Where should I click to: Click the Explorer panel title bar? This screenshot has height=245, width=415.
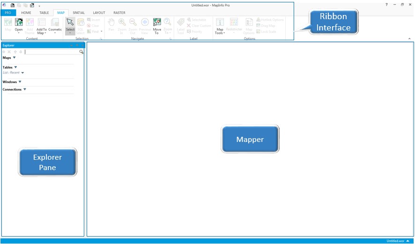[43, 45]
